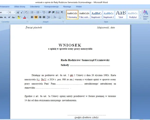Viewport: 150px width, 120px height.
Task: Click the Grow Font button
Action: tap(18, 12)
